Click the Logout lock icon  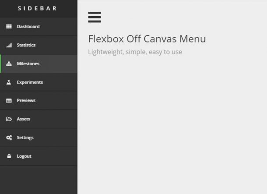[9, 156]
